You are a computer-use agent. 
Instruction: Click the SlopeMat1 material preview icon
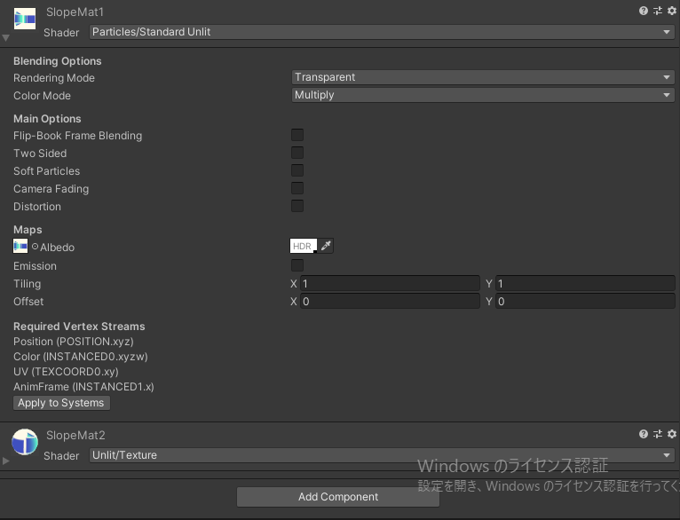pyautogui.click(x=25, y=19)
